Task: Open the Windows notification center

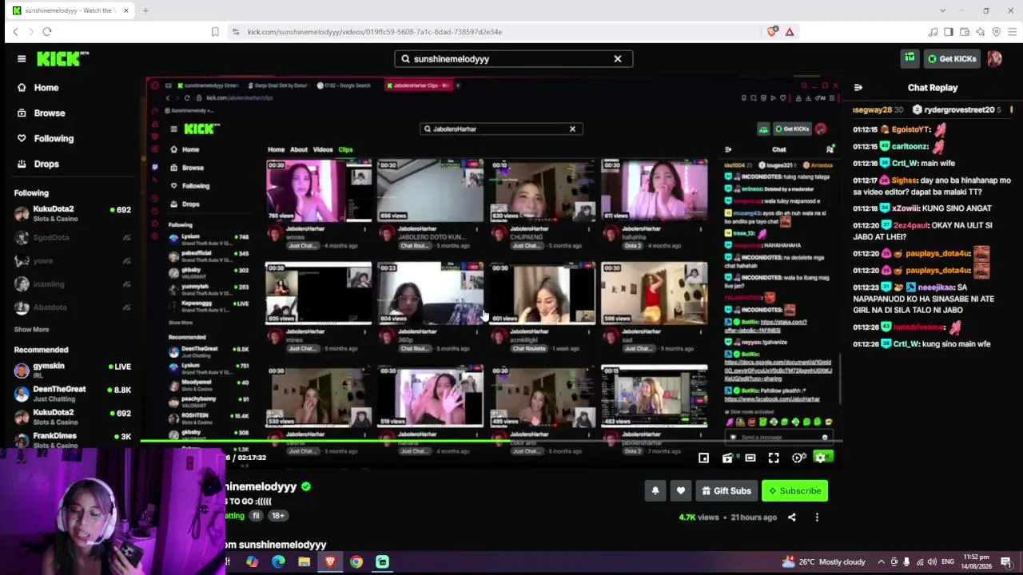Action: (1006, 562)
